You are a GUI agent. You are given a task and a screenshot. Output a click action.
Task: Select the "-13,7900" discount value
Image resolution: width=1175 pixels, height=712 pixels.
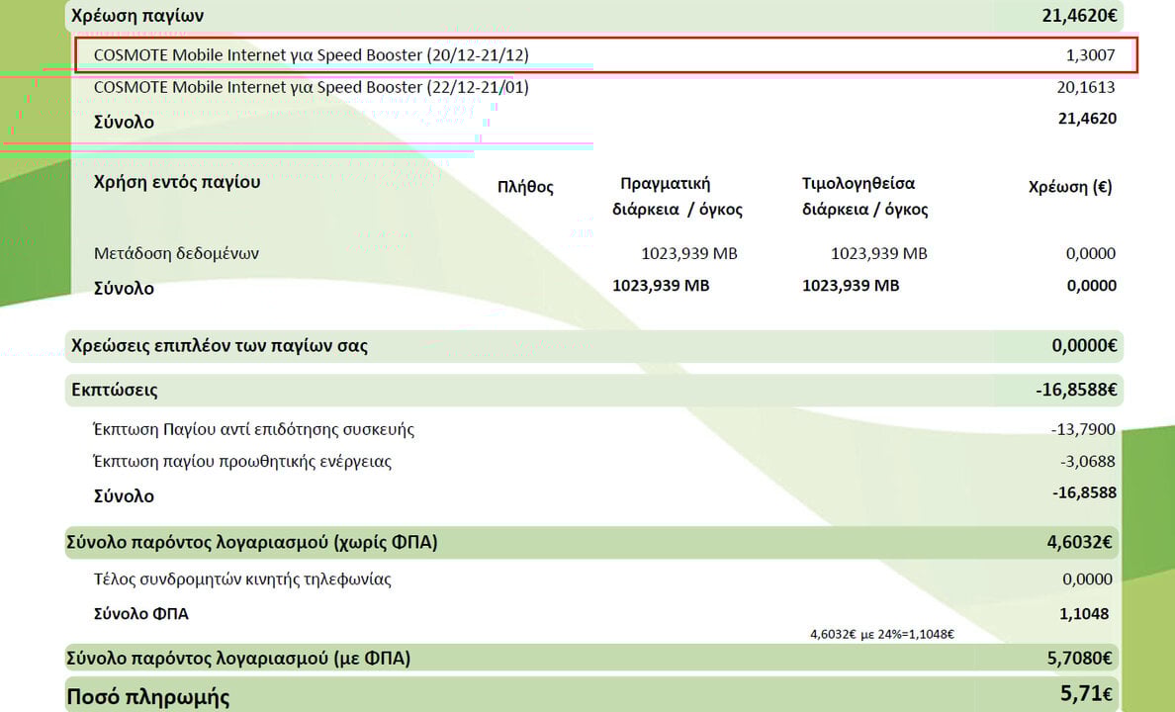click(x=1083, y=429)
